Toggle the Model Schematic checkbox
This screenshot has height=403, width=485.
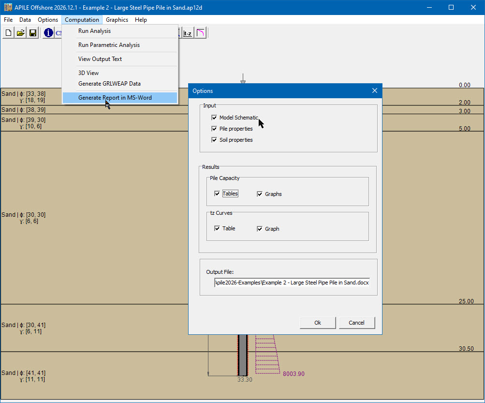pyautogui.click(x=214, y=118)
